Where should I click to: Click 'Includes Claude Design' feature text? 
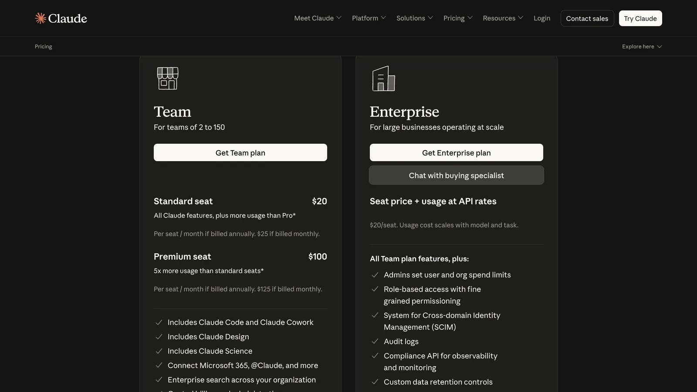(208, 337)
